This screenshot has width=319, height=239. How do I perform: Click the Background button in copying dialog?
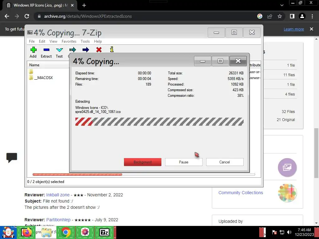click(x=143, y=162)
